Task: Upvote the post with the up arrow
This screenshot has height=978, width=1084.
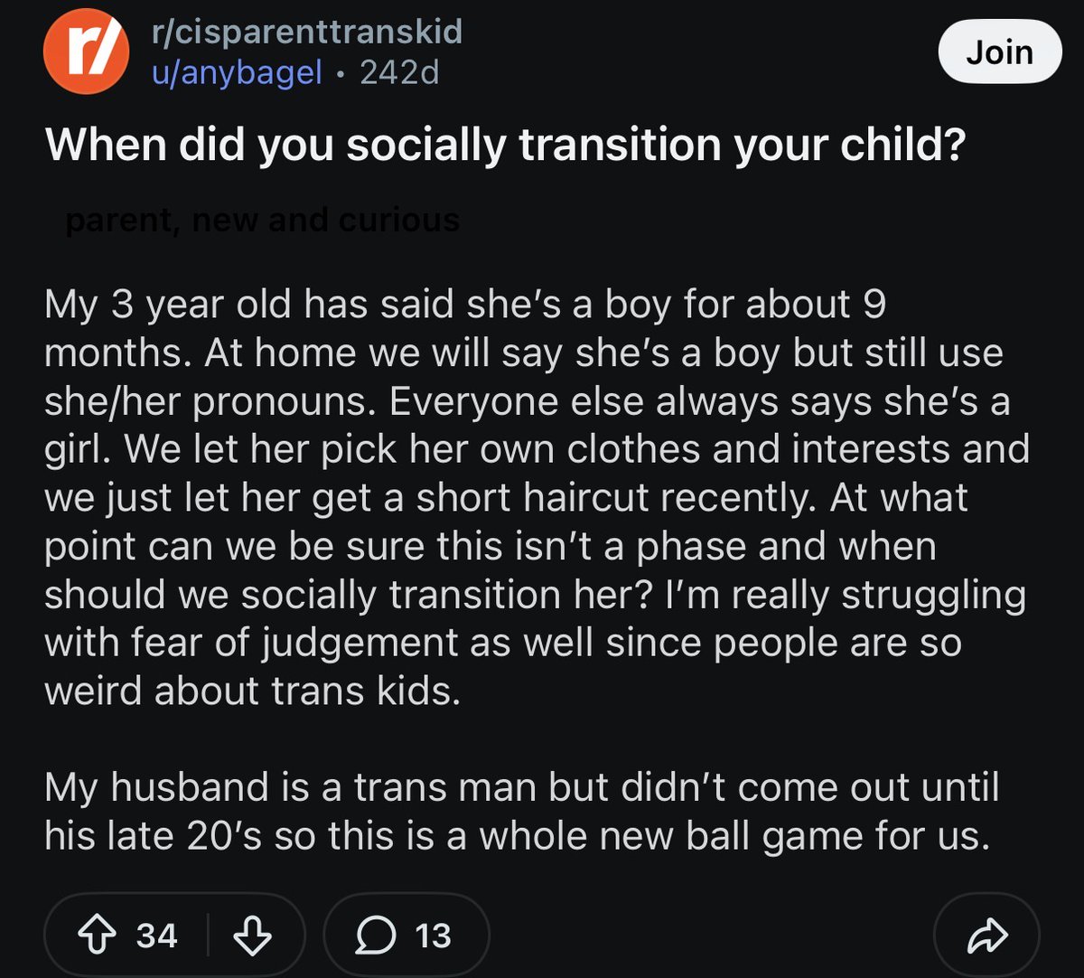Action: click(97, 936)
